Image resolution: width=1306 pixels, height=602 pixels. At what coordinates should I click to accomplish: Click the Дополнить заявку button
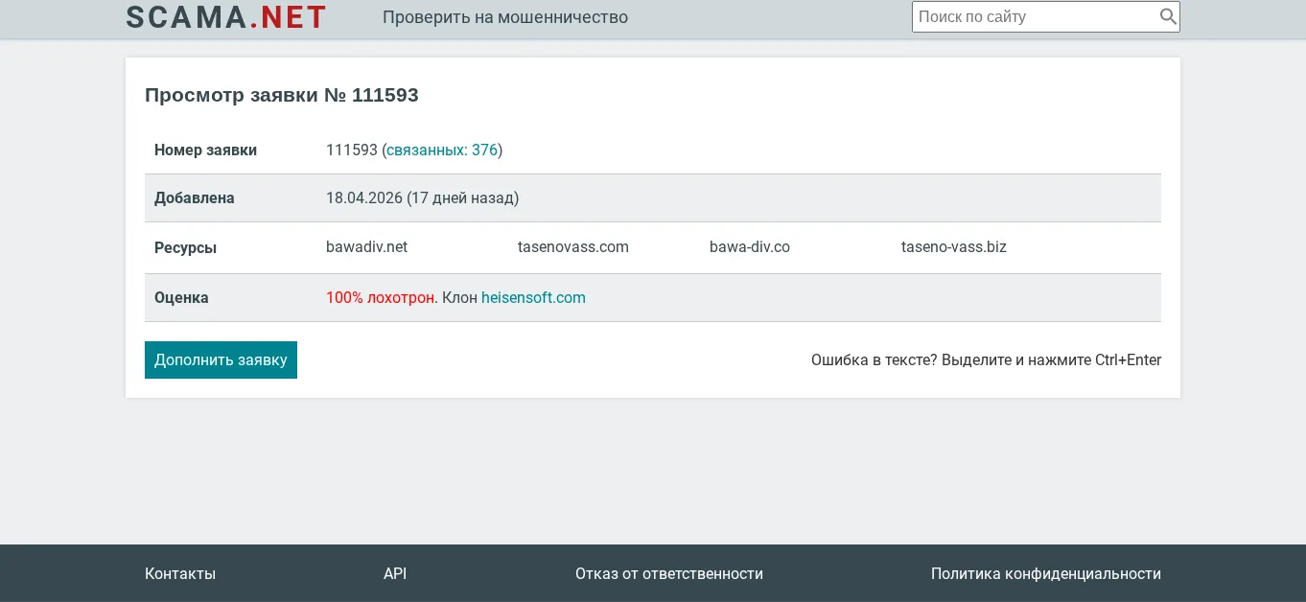pos(221,359)
